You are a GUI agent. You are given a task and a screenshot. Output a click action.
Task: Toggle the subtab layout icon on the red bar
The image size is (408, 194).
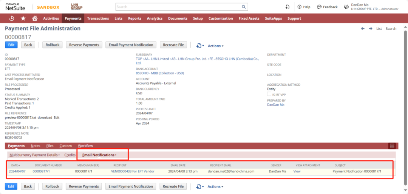pos(392,146)
